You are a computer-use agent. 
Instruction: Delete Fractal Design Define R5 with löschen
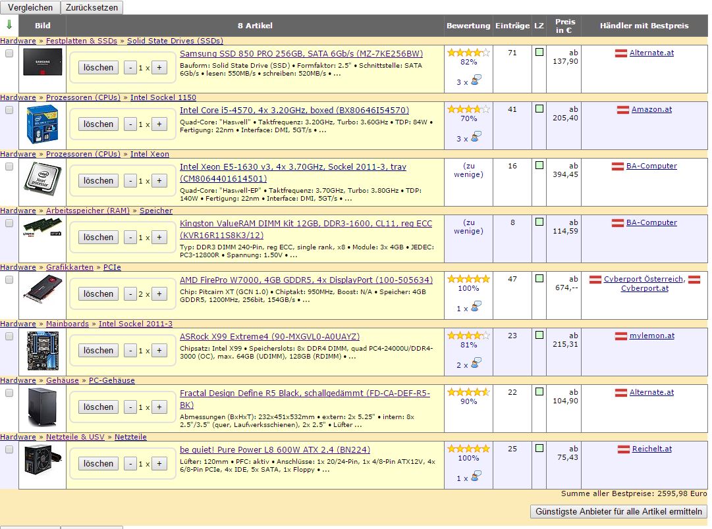pyautogui.click(x=99, y=407)
